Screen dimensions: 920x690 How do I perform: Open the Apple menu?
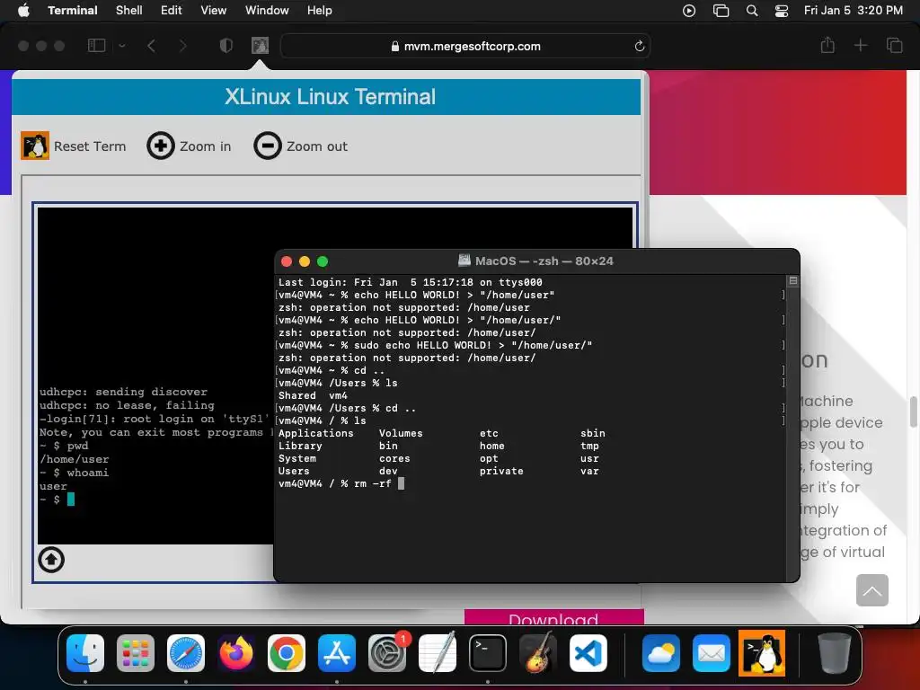pos(23,11)
